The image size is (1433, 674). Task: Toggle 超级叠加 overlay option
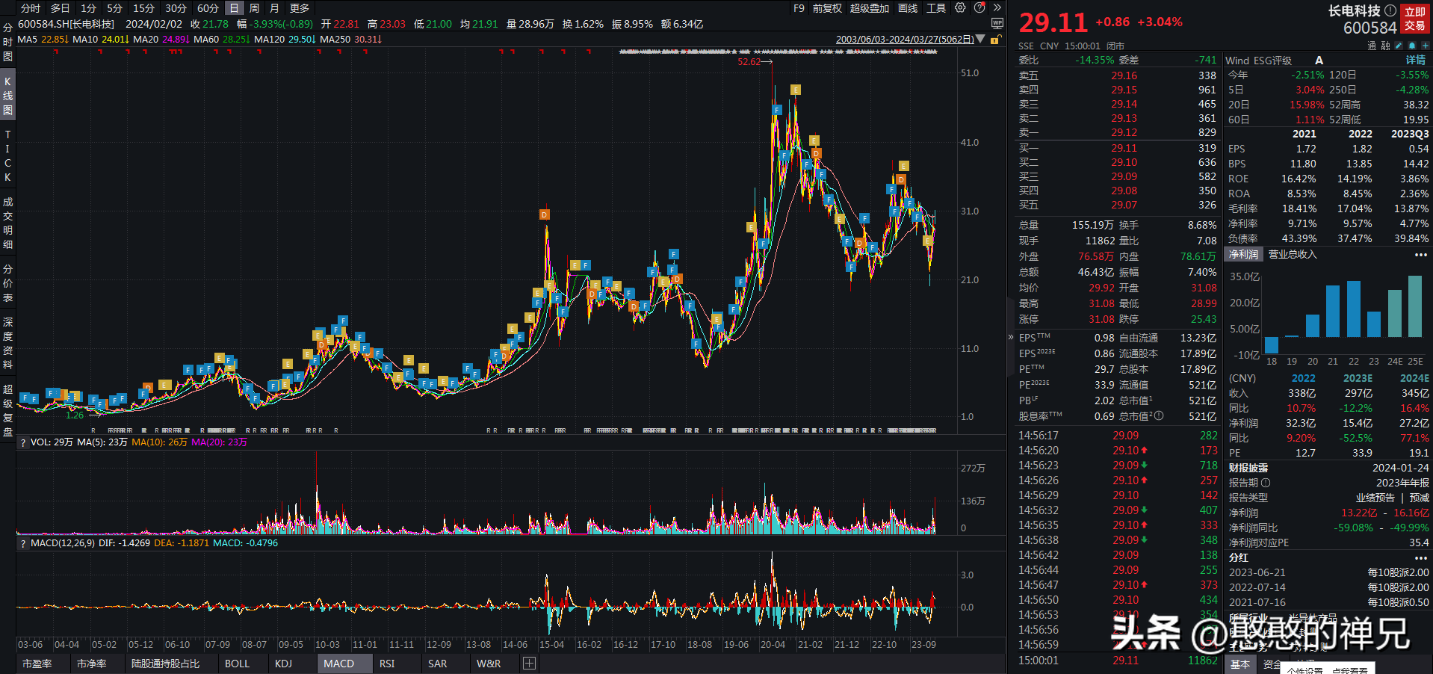(869, 8)
